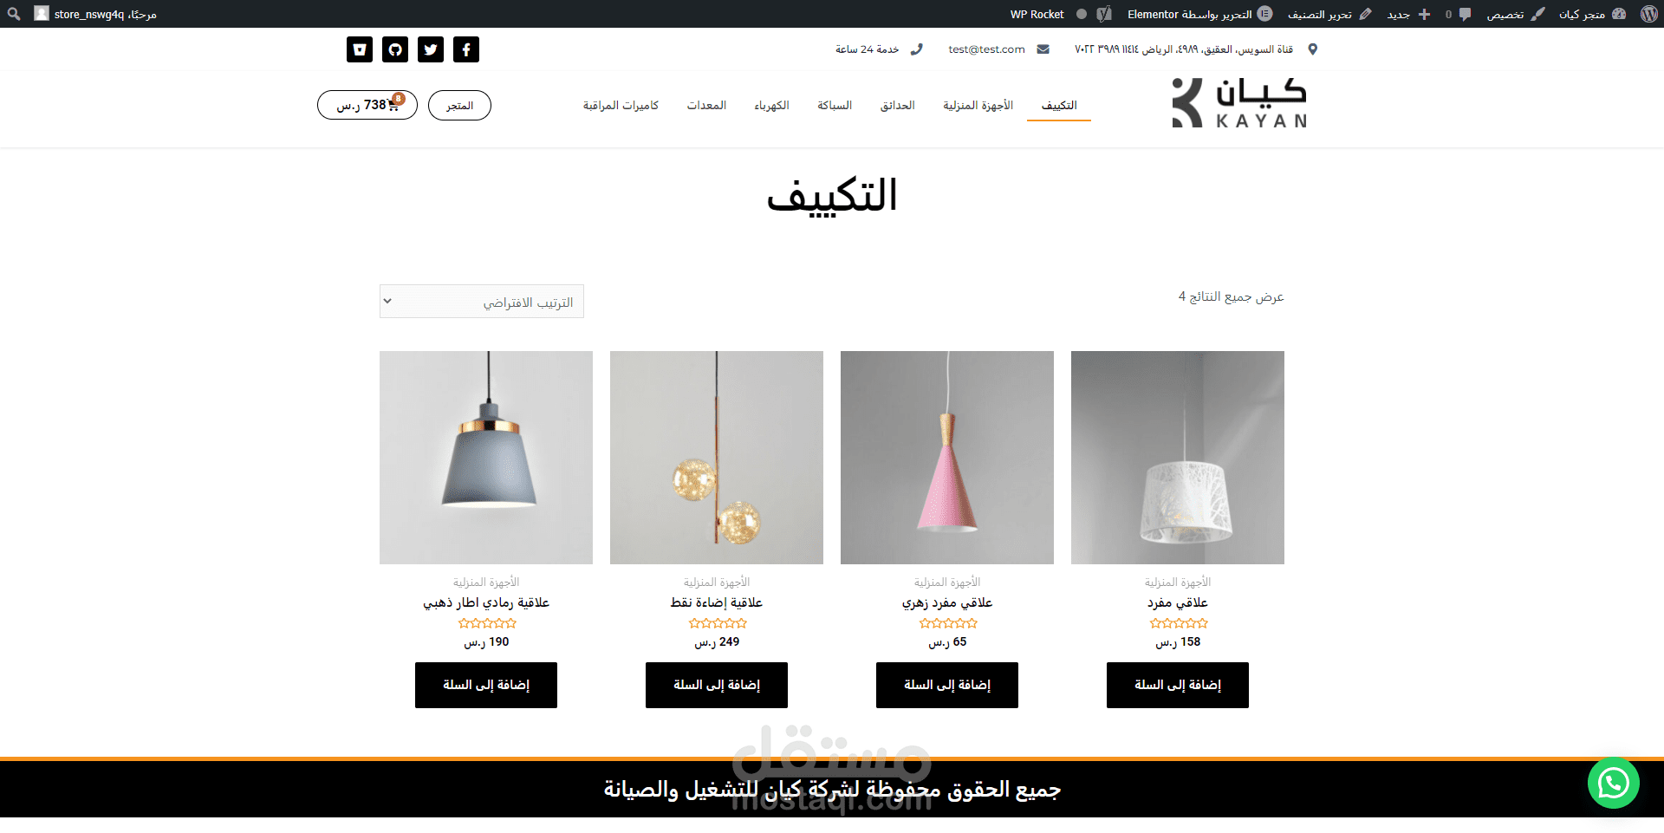Open the GitHub social icon
This screenshot has width=1664, height=833.
tap(395, 49)
